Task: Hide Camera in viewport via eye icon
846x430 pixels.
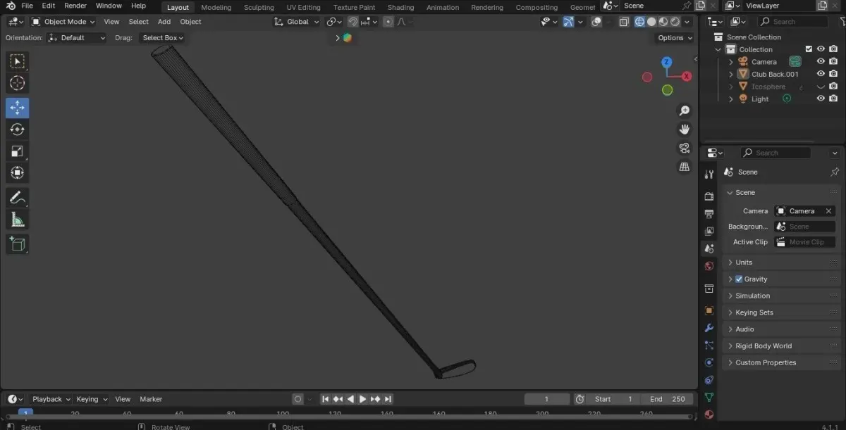Action: [x=821, y=62]
